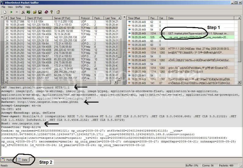The height and width of the screenshot is (168, 243).
Task: Open capture file with folder icon
Action: [35, 12]
